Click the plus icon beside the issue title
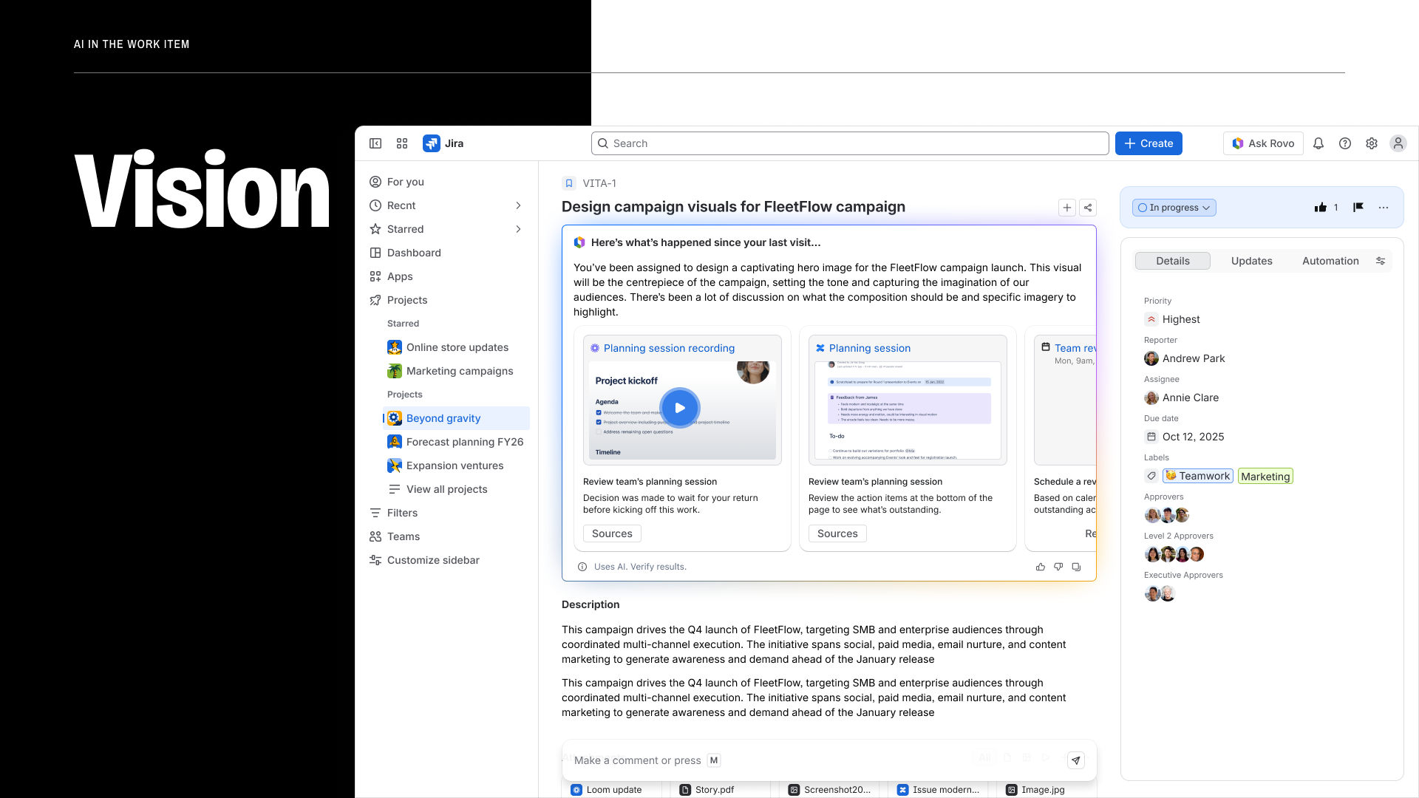1419x798 pixels. tap(1067, 208)
